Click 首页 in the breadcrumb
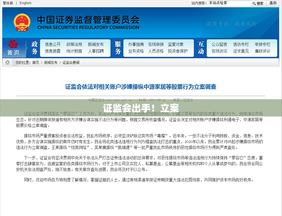The image size is (282, 216). point(36,62)
